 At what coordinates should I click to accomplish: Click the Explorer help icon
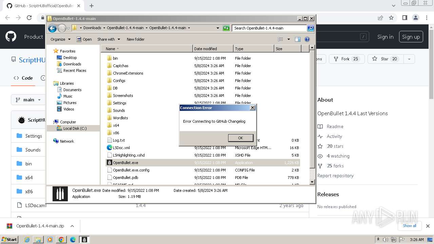[307, 39]
